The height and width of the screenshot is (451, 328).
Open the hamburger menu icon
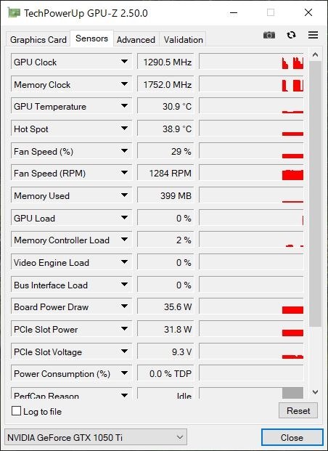[313, 35]
